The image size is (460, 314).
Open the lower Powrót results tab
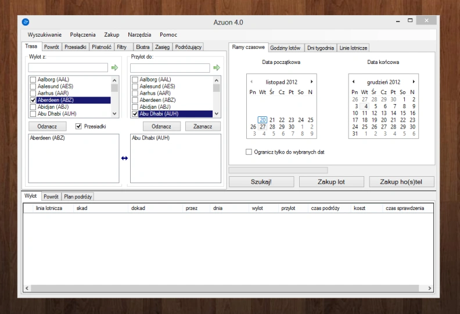tap(51, 197)
